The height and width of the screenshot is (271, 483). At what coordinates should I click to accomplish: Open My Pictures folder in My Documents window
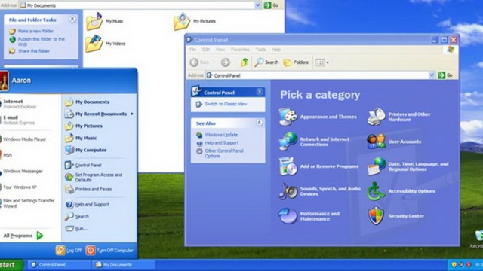point(195,21)
